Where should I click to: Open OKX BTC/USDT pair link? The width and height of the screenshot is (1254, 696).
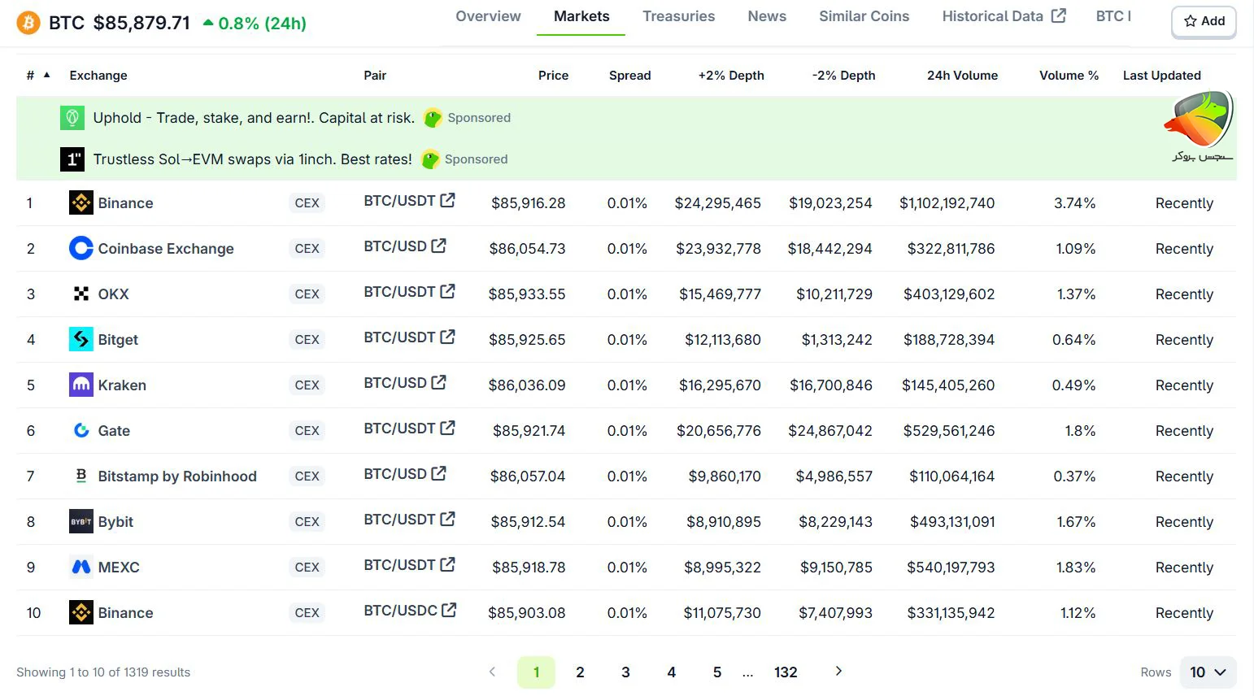pyautogui.click(x=409, y=292)
